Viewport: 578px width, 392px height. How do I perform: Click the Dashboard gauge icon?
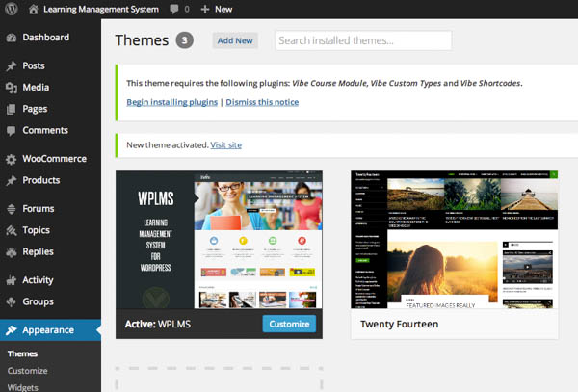coord(11,38)
